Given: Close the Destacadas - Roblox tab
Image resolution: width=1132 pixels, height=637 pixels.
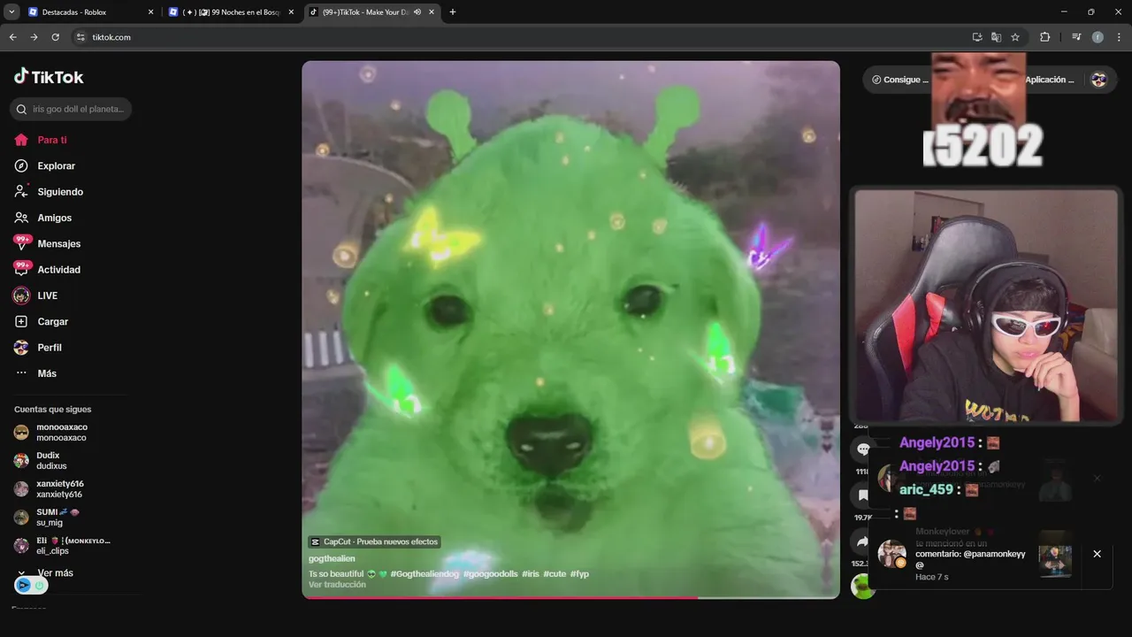Looking at the screenshot, I should (x=150, y=12).
